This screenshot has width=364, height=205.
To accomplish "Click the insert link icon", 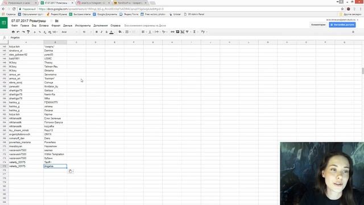I will tap(172, 32).
